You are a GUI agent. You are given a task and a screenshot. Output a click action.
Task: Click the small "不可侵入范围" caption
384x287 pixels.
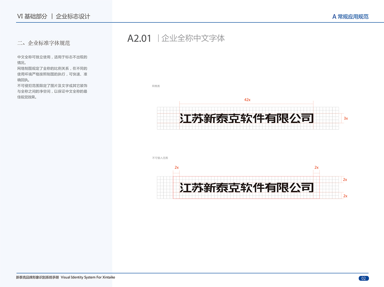[160, 158]
